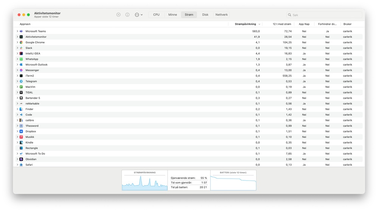The width and height of the screenshot is (378, 211).
Task: Select the Strøm tab
Action: click(189, 15)
